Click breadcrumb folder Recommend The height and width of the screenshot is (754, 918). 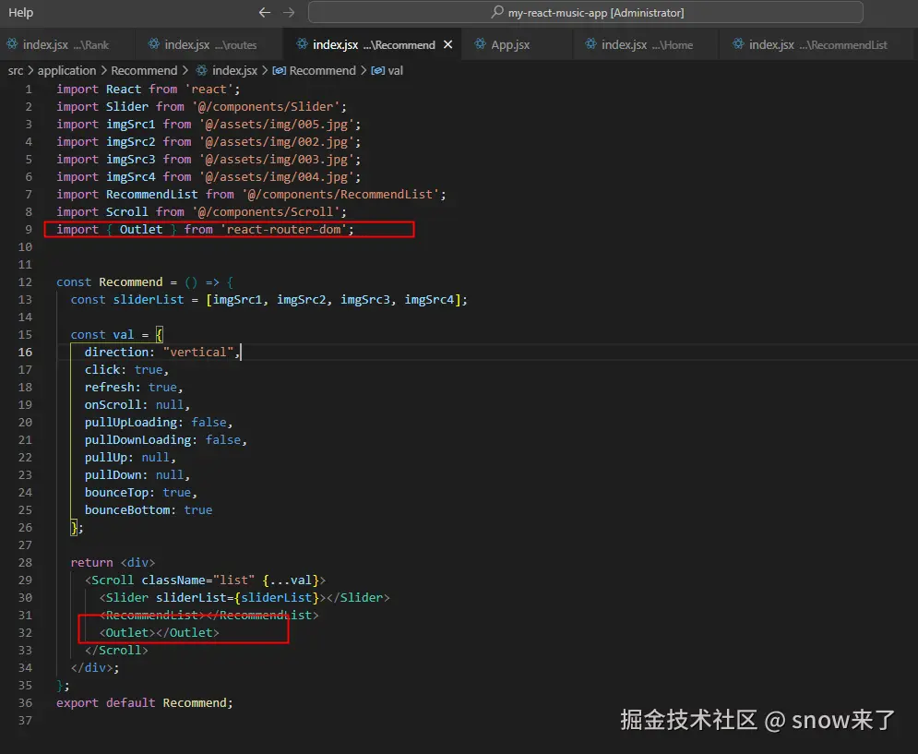(x=144, y=70)
